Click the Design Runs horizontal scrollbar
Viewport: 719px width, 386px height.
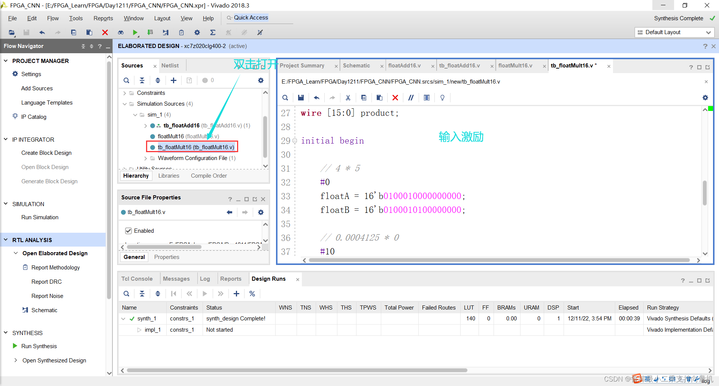297,370
